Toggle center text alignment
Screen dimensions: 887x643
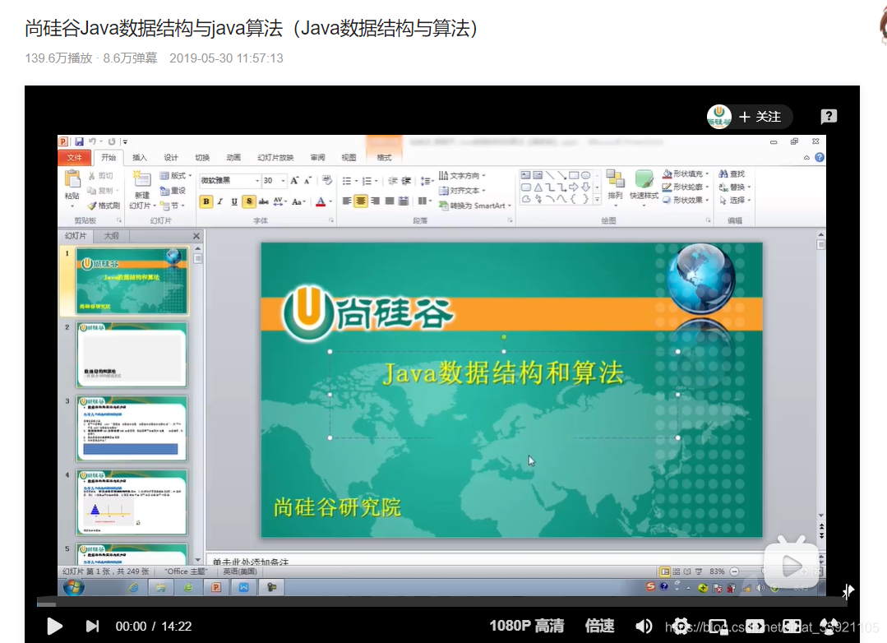[x=360, y=201]
